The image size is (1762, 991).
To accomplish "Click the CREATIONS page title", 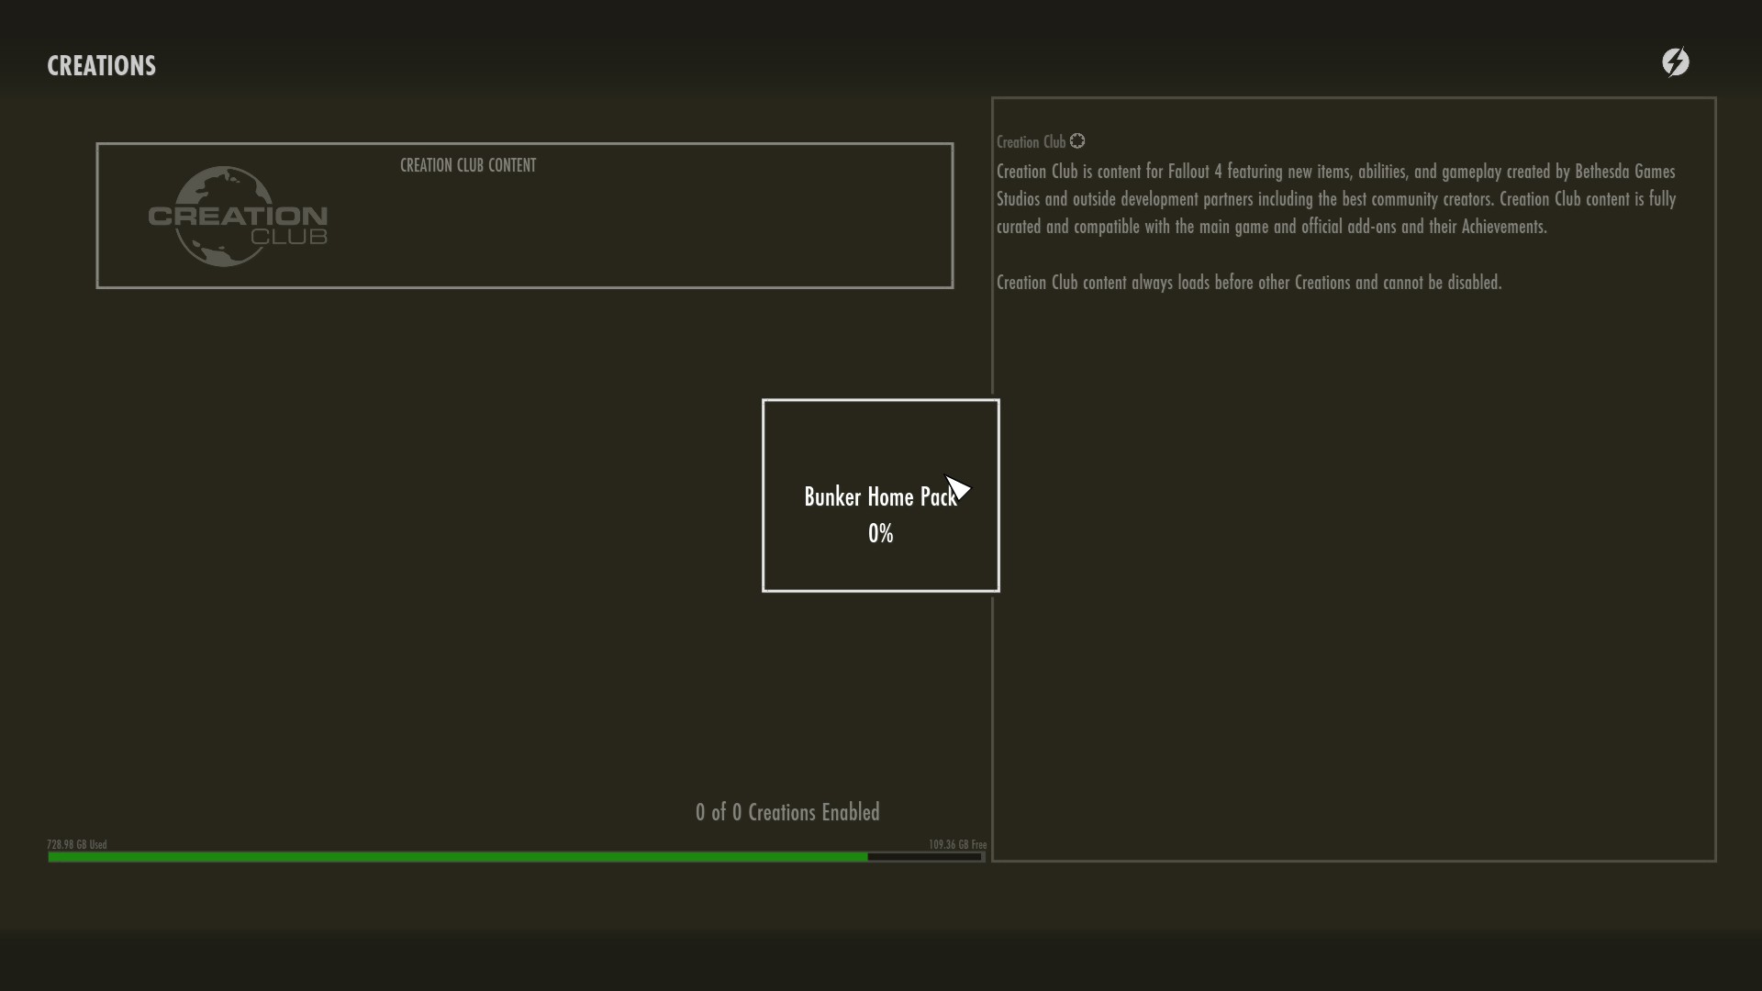I will [x=101, y=66].
